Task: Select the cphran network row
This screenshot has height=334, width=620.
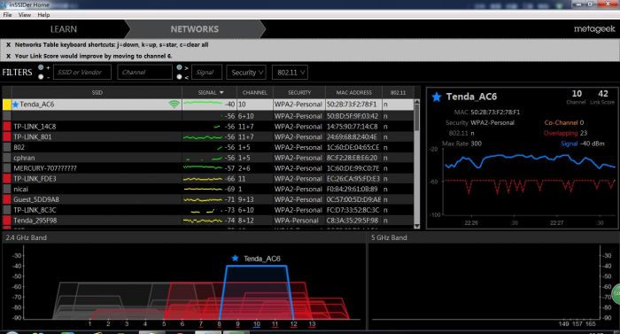Action: point(208,158)
